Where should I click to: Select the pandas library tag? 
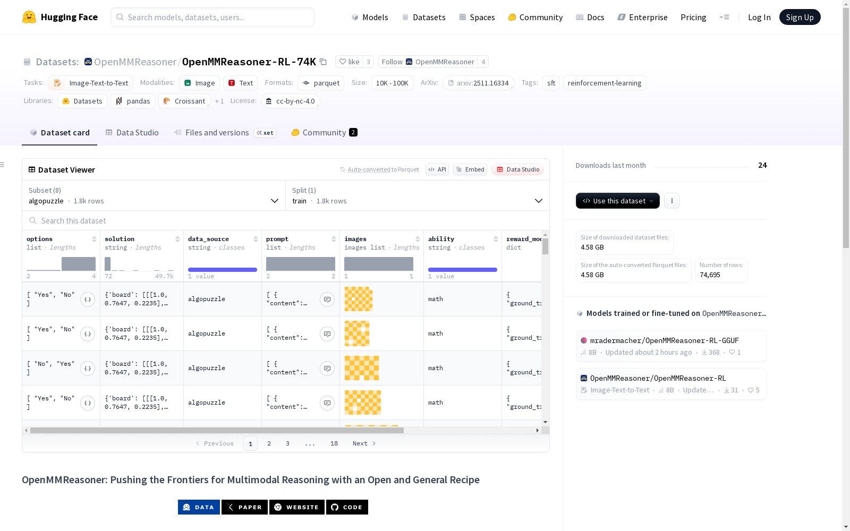pyautogui.click(x=133, y=101)
